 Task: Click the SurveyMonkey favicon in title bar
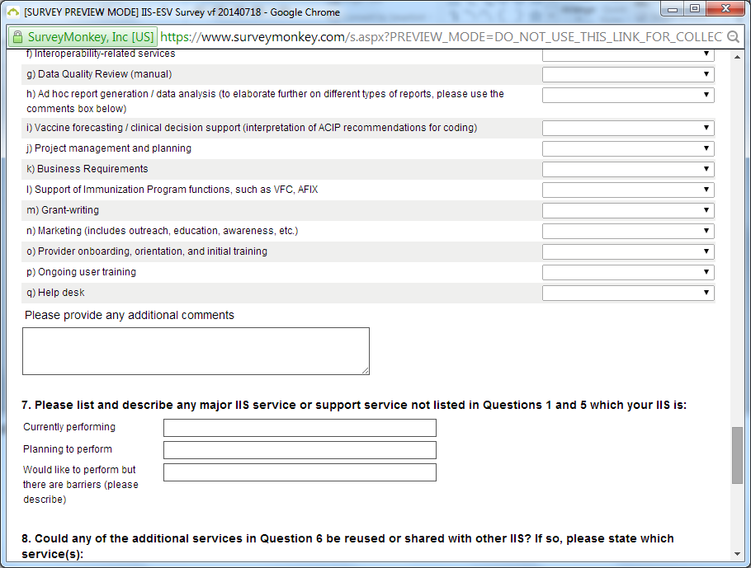(x=13, y=12)
